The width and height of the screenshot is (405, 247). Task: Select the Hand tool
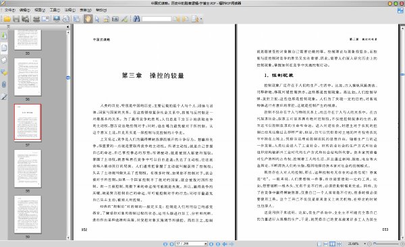click(88, 19)
